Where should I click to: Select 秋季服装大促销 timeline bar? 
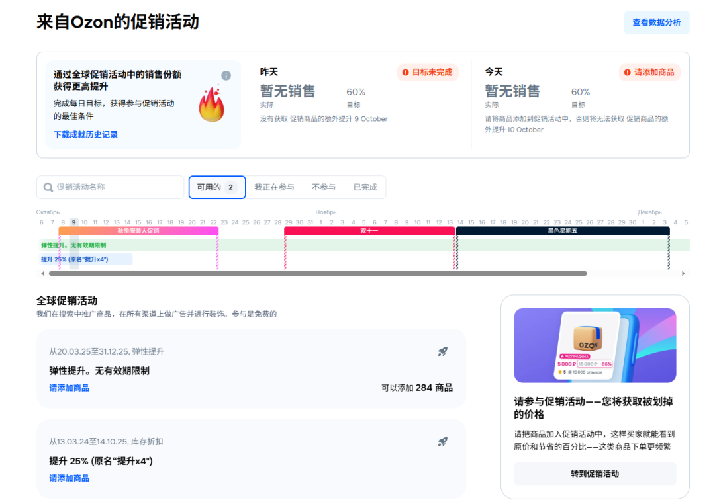(138, 231)
